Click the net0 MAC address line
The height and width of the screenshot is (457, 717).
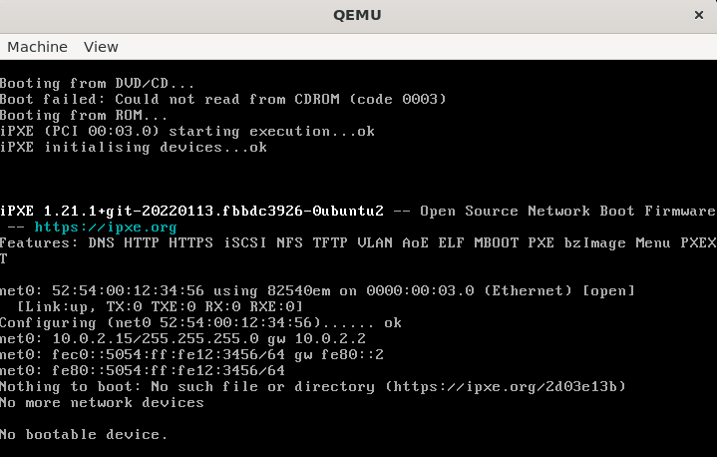click(x=316, y=290)
